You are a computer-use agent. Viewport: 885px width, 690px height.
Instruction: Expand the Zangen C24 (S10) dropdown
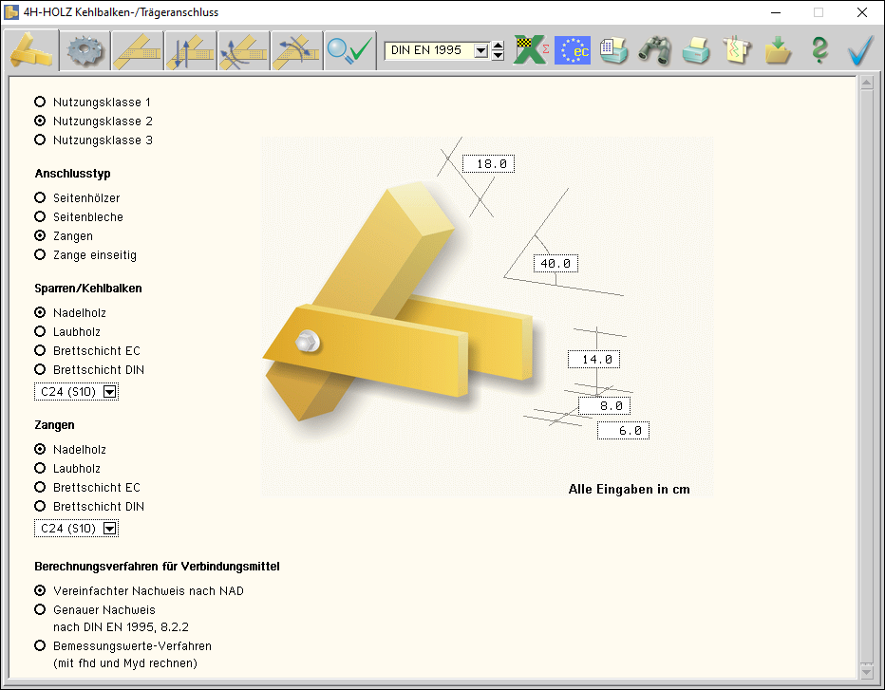tap(109, 529)
